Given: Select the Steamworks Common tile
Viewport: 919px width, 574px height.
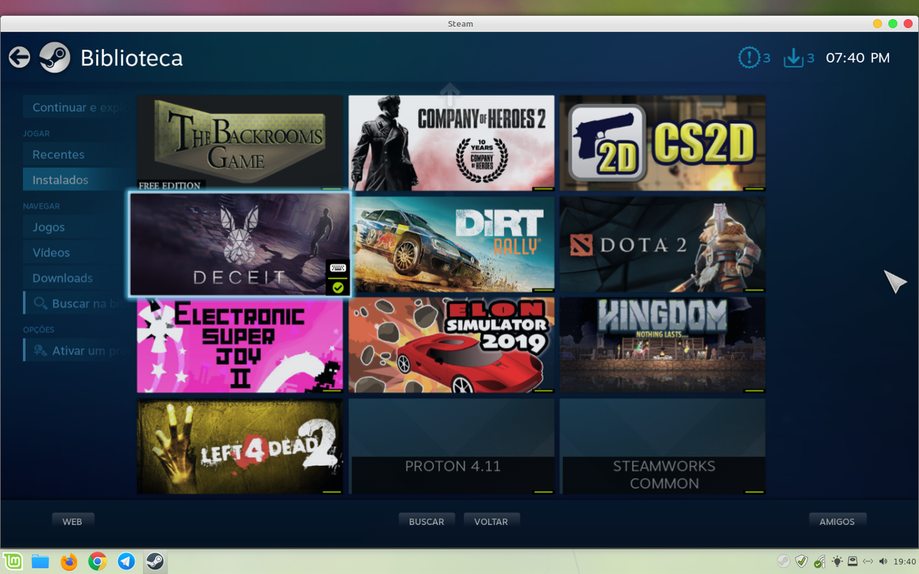Looking at the screenshot, I should click(x=662, y=446).
